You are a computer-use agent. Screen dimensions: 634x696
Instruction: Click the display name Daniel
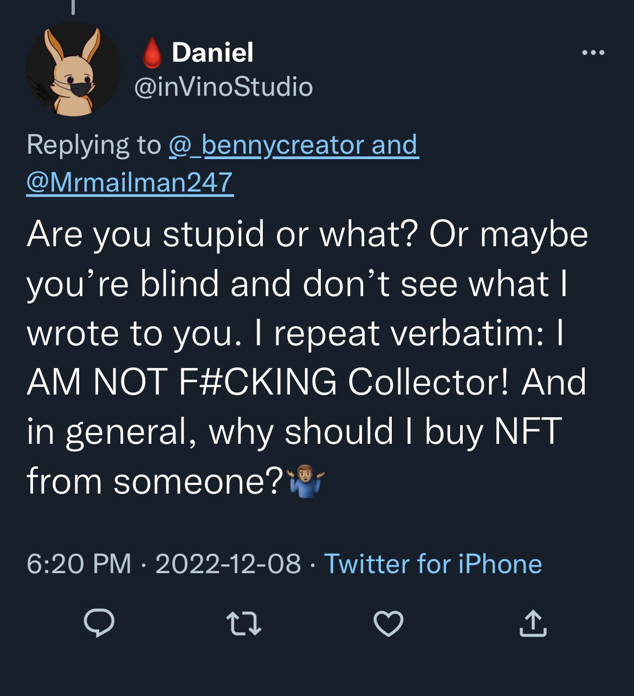tap(212, 52)
